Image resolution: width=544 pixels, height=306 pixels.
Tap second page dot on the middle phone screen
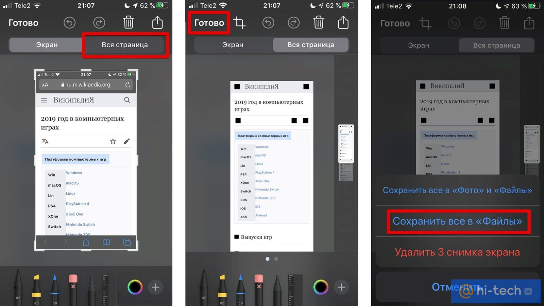click(x=276, y=259)
